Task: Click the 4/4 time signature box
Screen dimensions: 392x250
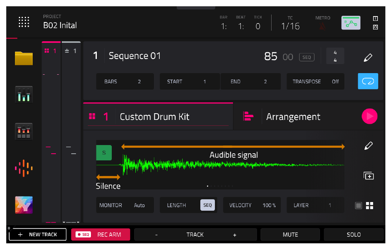Action: 335,56
